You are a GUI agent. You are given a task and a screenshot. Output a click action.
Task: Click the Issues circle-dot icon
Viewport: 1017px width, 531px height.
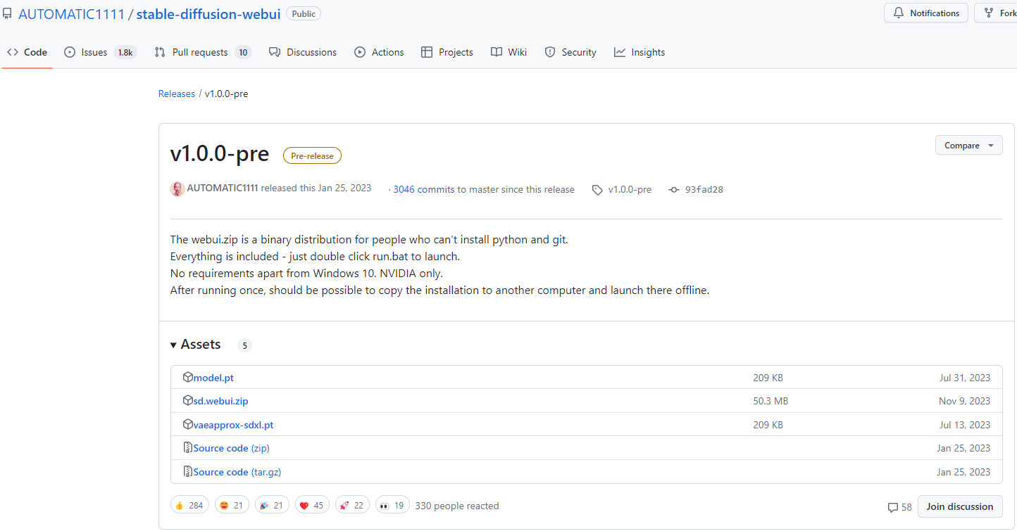[x=70, y=52]
